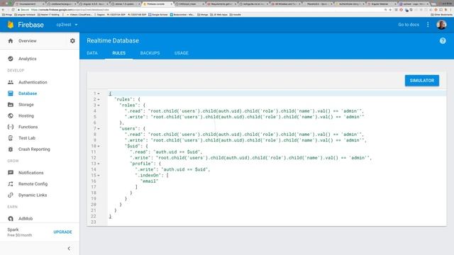Click line 11 ".read" auth.uid rule
This screenshot has width=454, height=255.
[166, 152]
